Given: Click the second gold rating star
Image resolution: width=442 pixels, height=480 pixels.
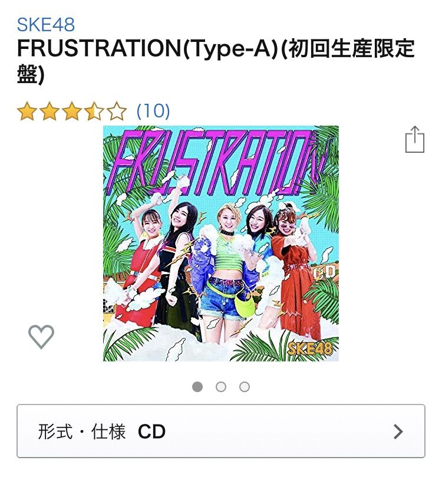Looking at the screenshot, I should tap(49, 111).
